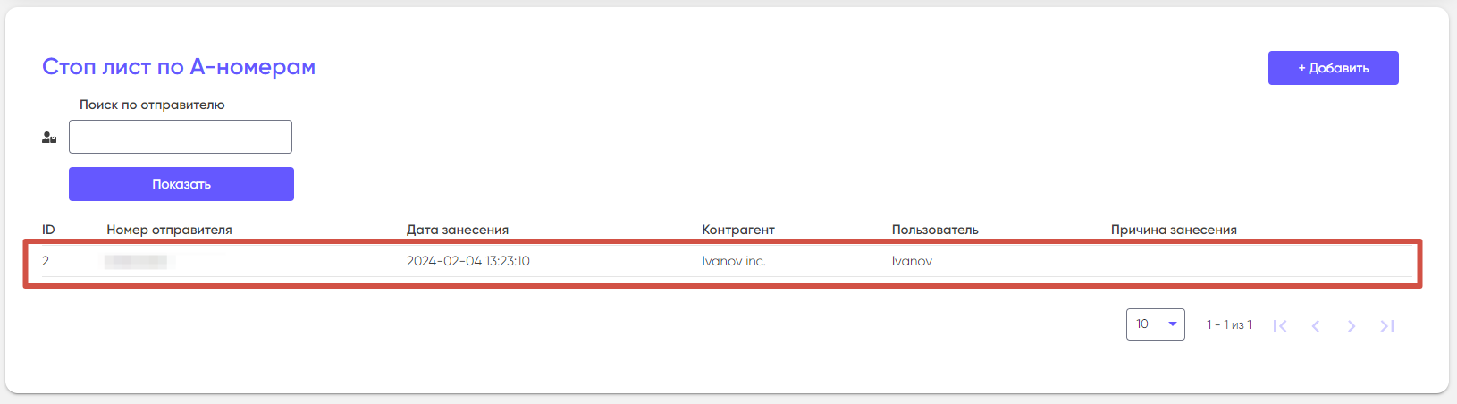The width and height of the screenshot is (1457, 404).
Task: Click the "Номер отправителя" column header
Action: click(x=169, y=230)
